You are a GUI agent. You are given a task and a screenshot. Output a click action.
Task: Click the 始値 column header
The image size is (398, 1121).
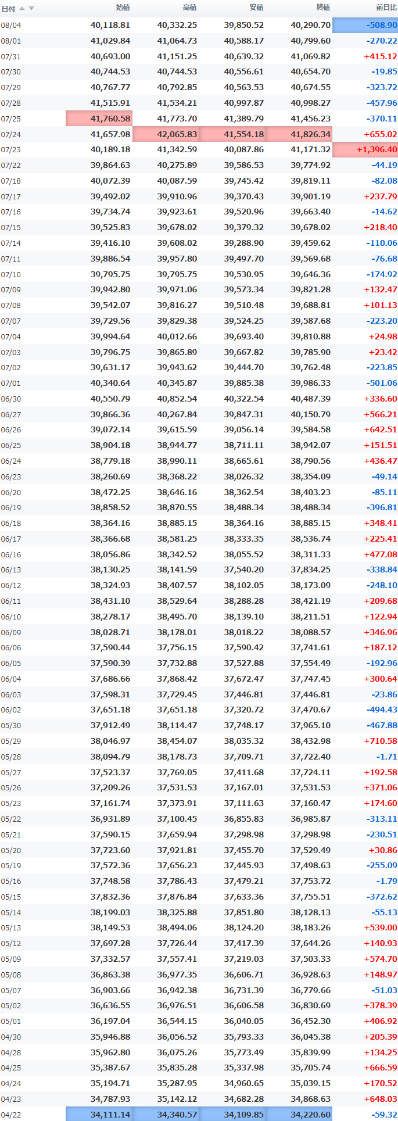(123, 8)
